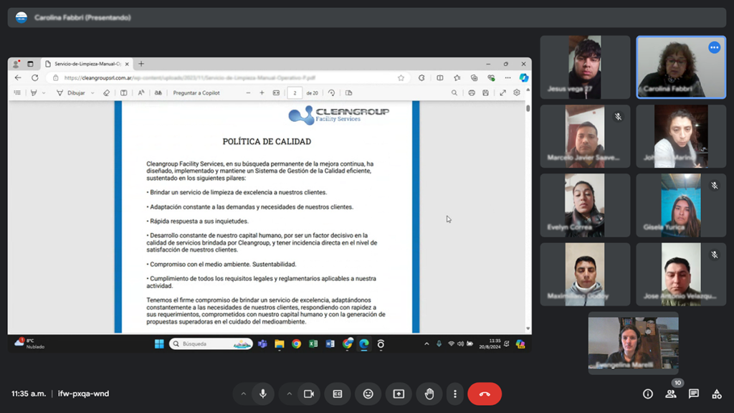734x413 pixels.
Task: Click the cleangroupsrl.com.ar address bar
Action: (x=229, y=77)
